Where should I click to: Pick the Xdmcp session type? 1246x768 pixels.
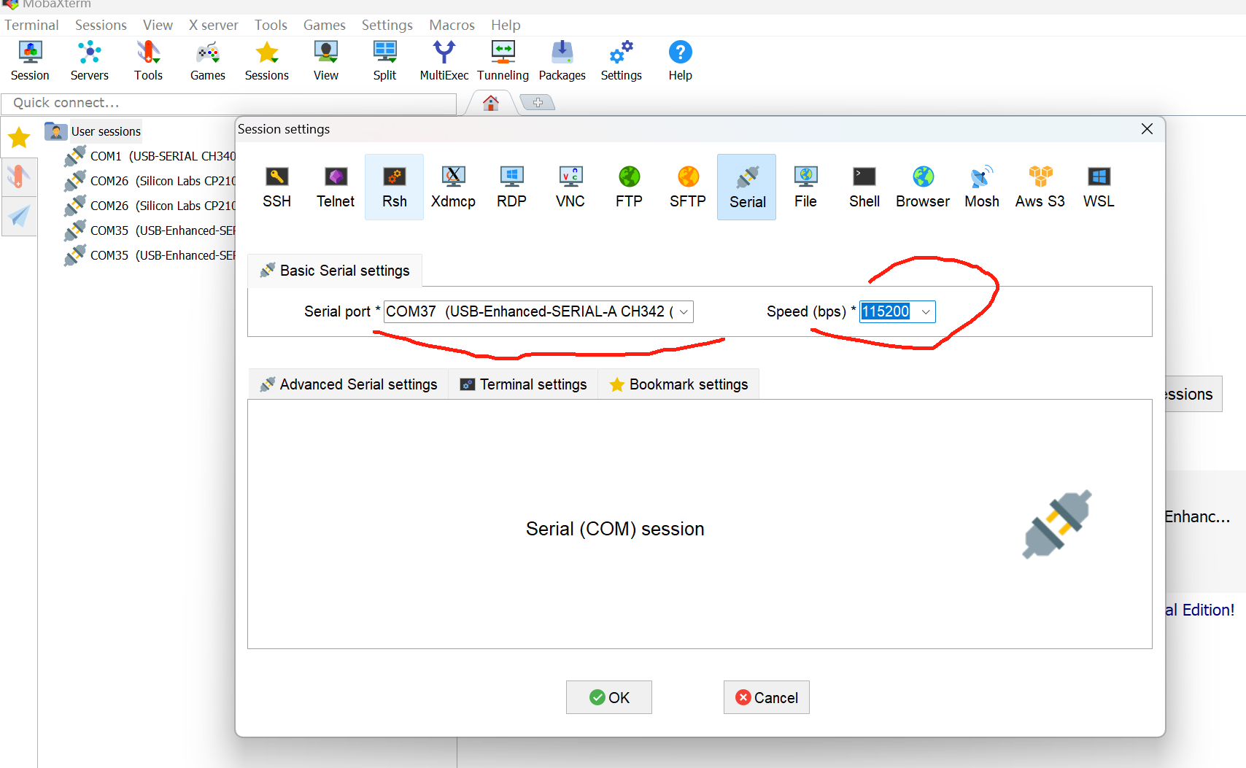tap(453, 187)
